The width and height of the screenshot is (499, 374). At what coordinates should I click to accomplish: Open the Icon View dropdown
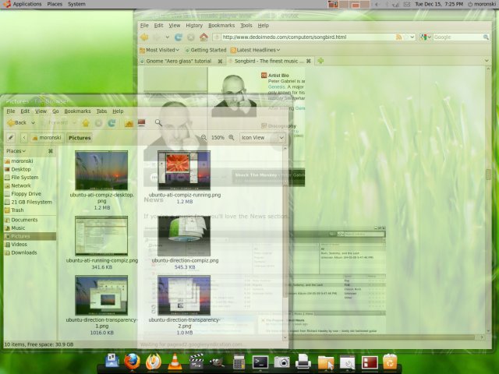(263, 138)
